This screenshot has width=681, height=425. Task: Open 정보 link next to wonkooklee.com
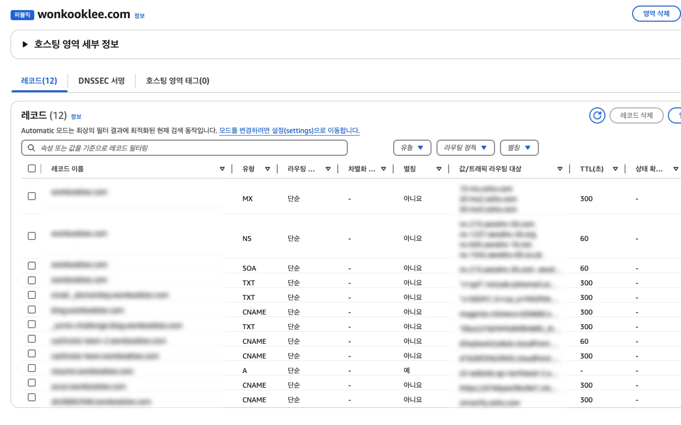(139, 16)
